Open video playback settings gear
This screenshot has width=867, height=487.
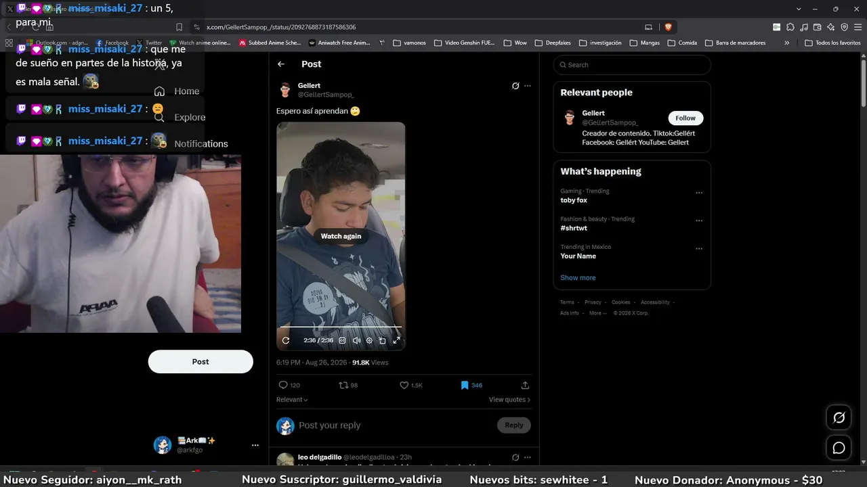point(369,340)
